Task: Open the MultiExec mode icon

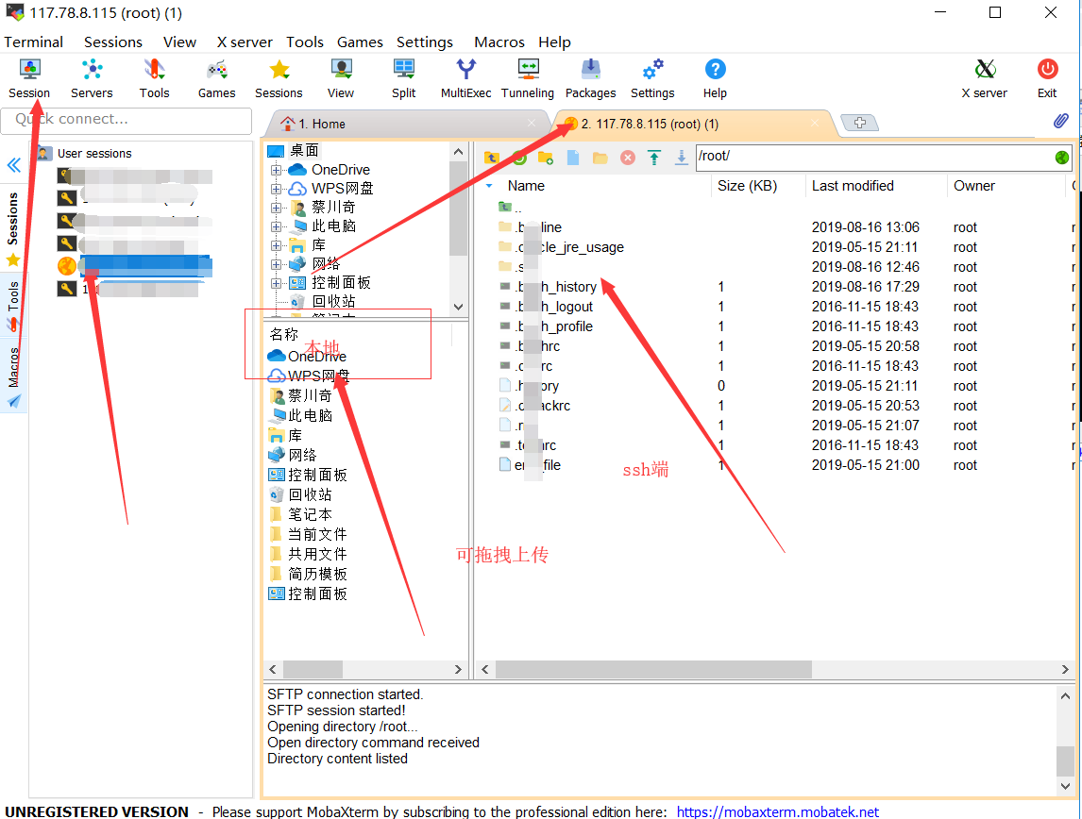Action: [x=465, y=77]
